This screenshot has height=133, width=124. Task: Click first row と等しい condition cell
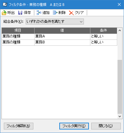(104, 37)
